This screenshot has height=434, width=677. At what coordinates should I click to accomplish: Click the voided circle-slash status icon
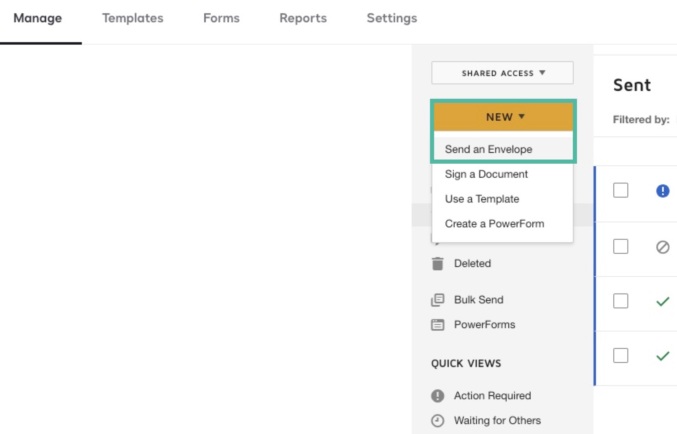[663, 247]
